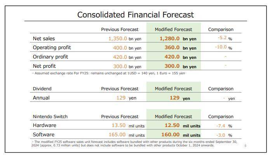This screenshot has height=158, width=272.
Task: Select the modified 360.0 bn yen operating profit
Action: (178, 48)
